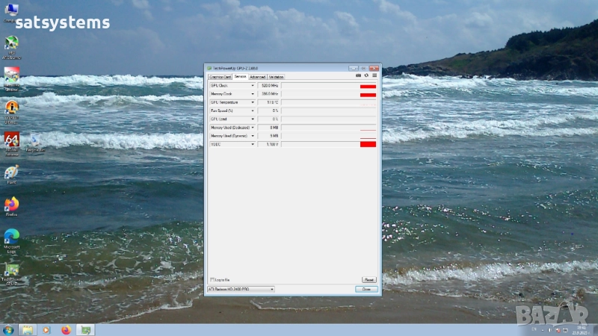Open Firefox desktop shortcut
598x336 pixels.
click(11, 204)
